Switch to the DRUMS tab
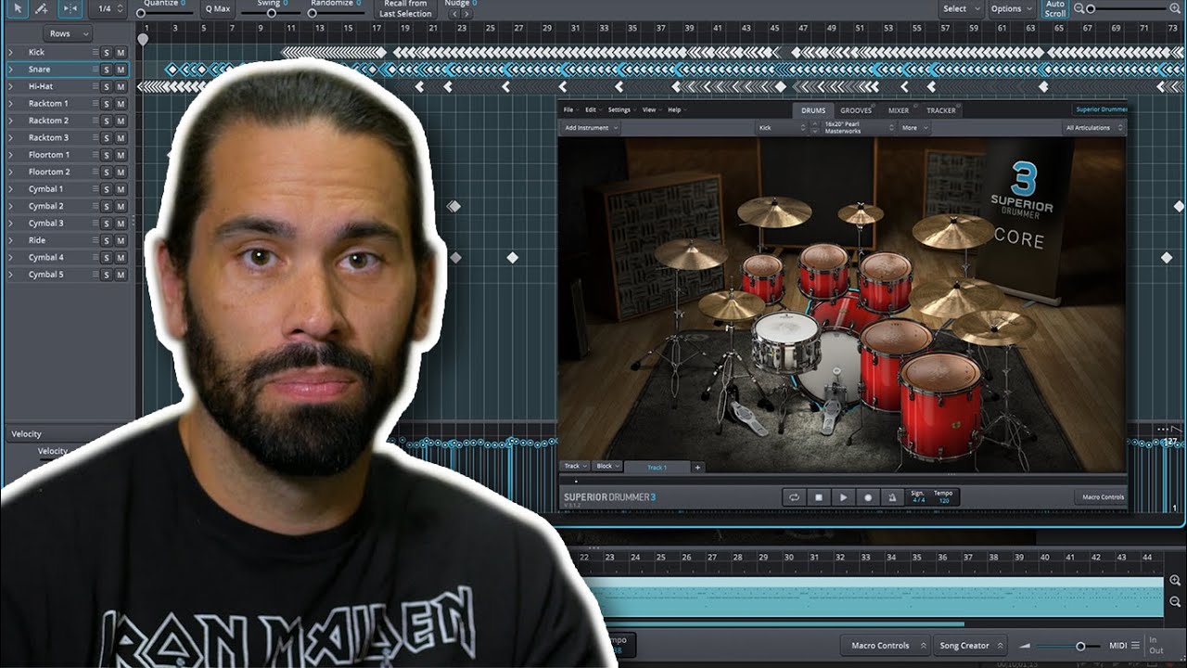 (x=813, y=110)
